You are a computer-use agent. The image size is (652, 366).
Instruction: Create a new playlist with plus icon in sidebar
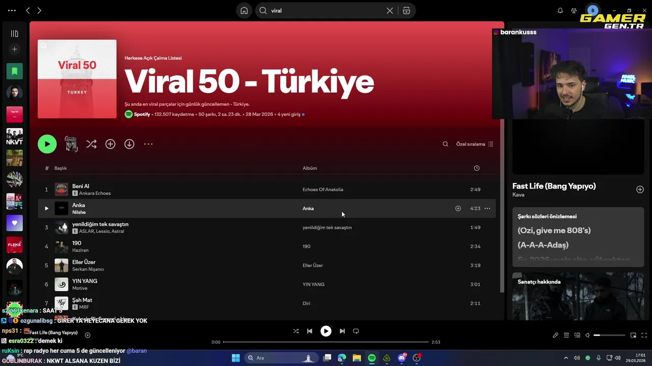(14, 49)
